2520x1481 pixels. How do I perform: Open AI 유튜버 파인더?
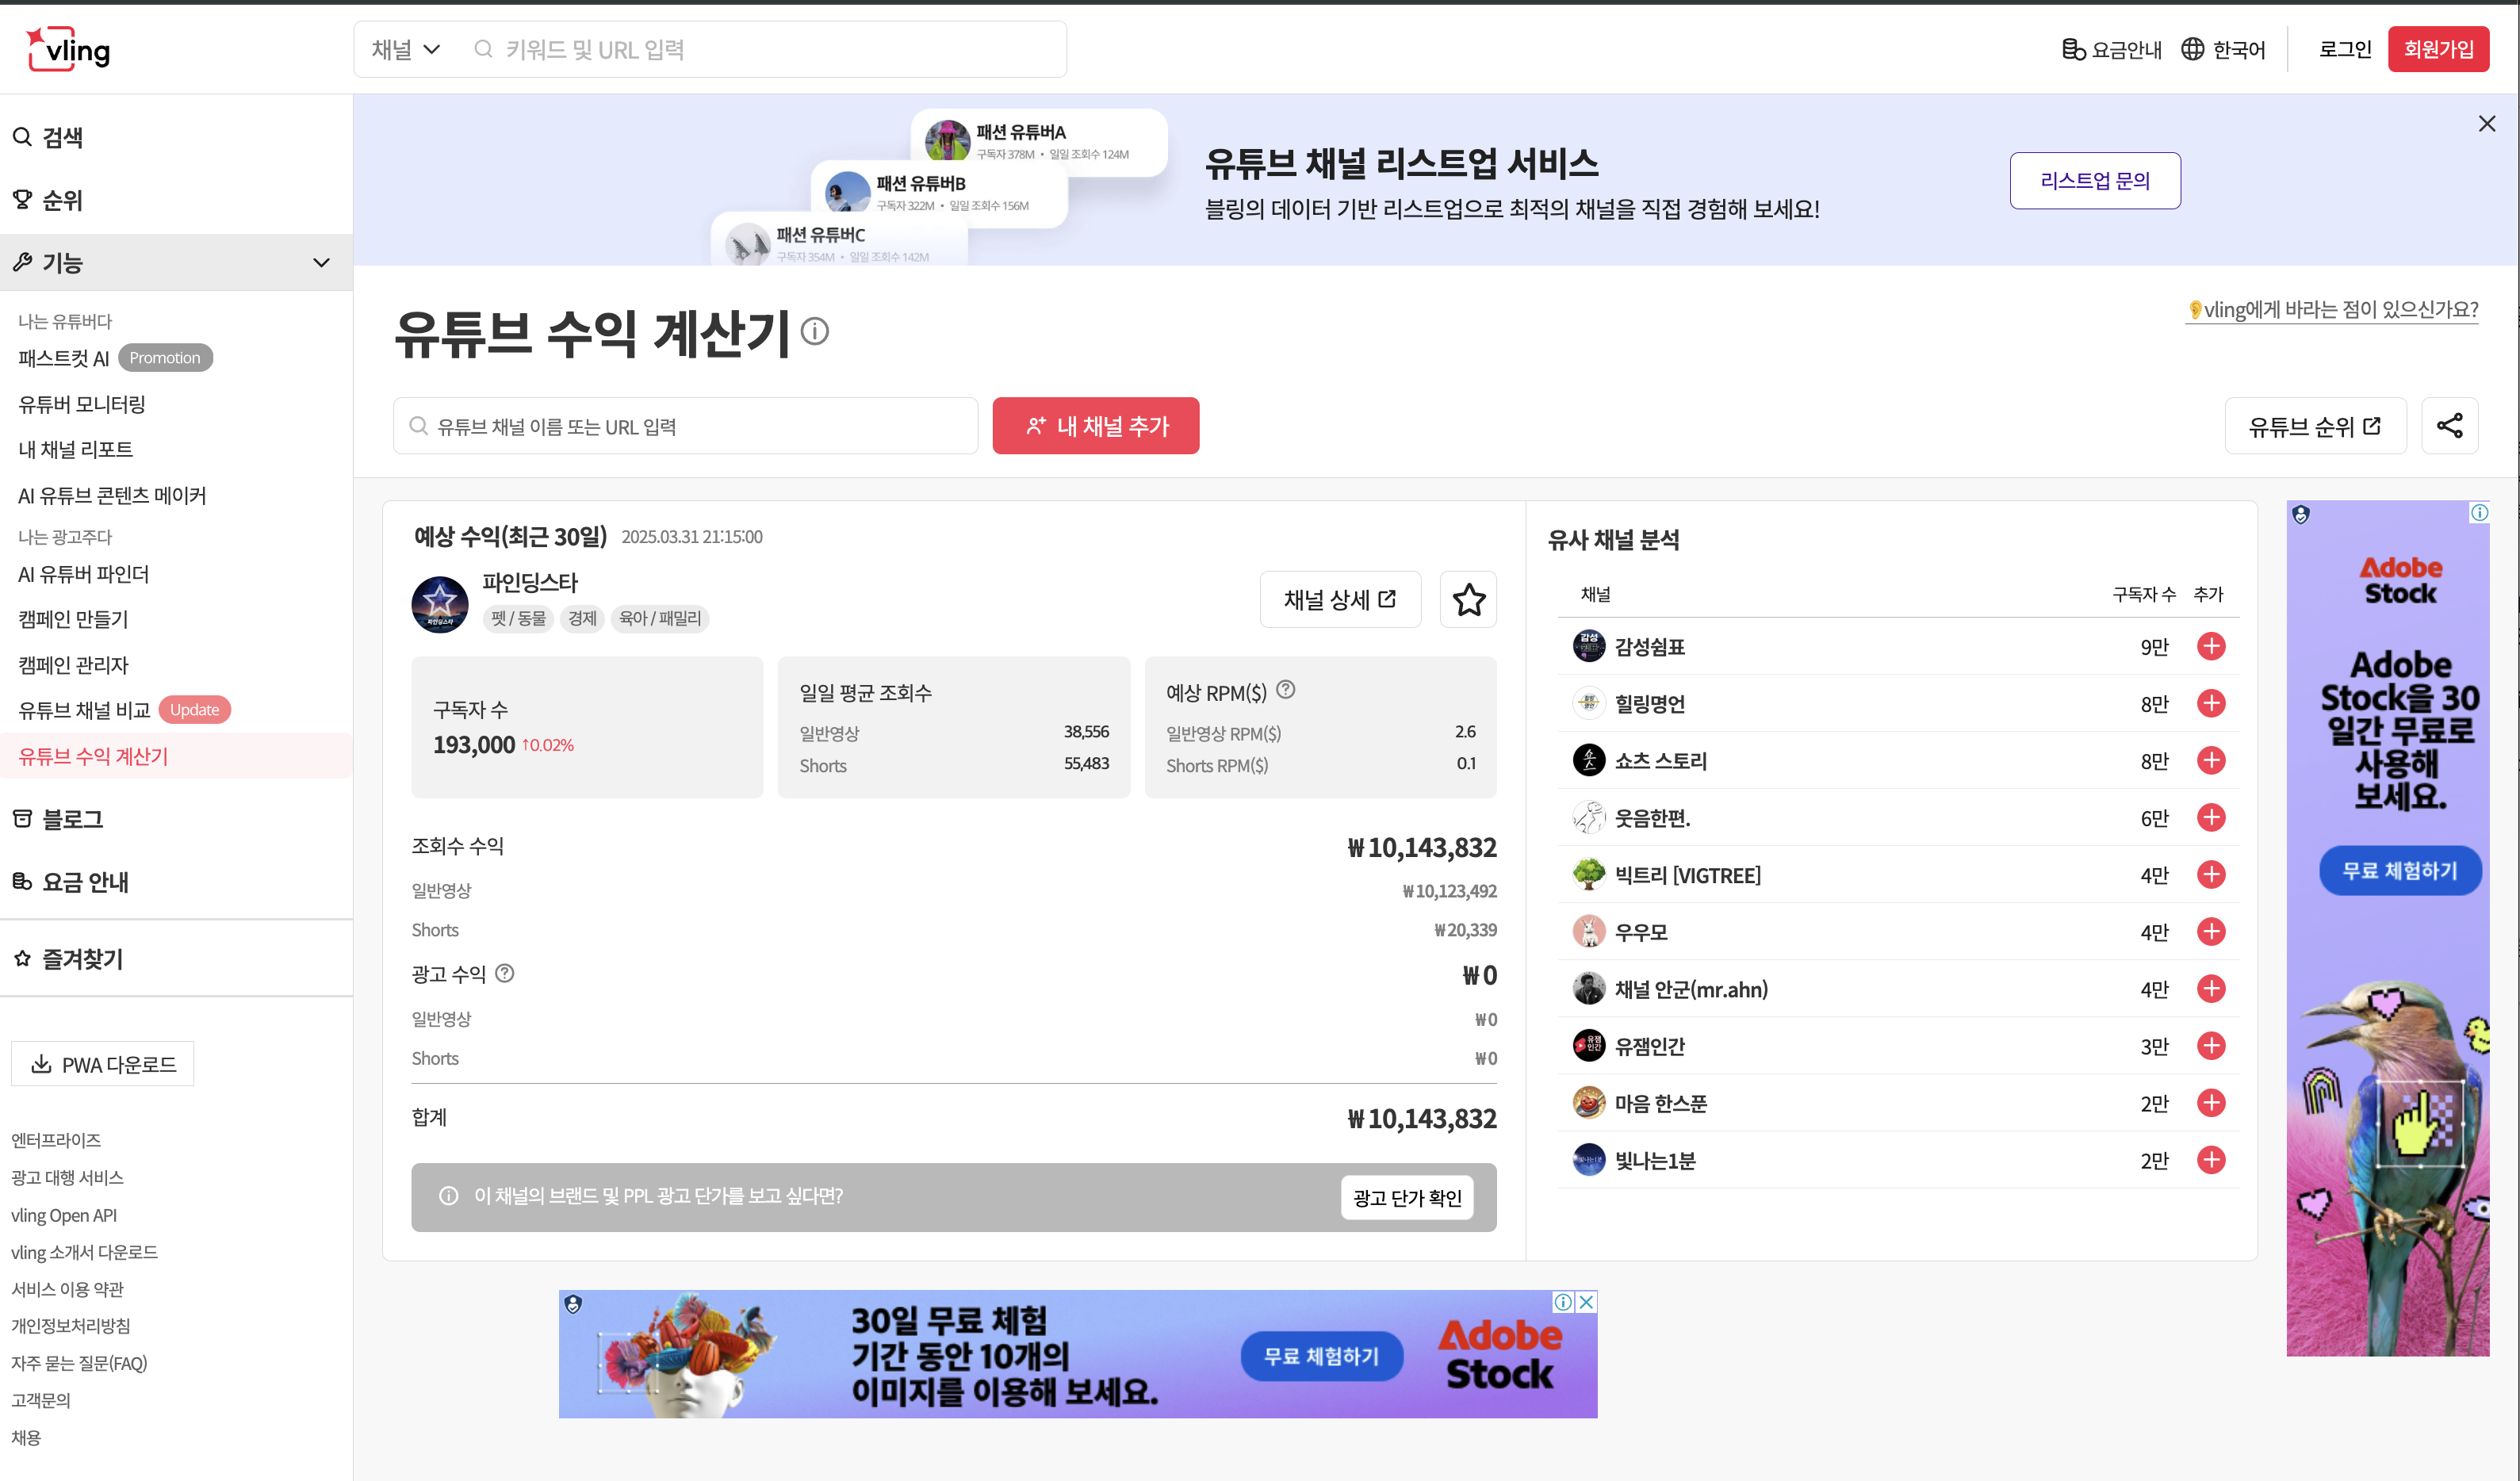click(x=84, y=574)
